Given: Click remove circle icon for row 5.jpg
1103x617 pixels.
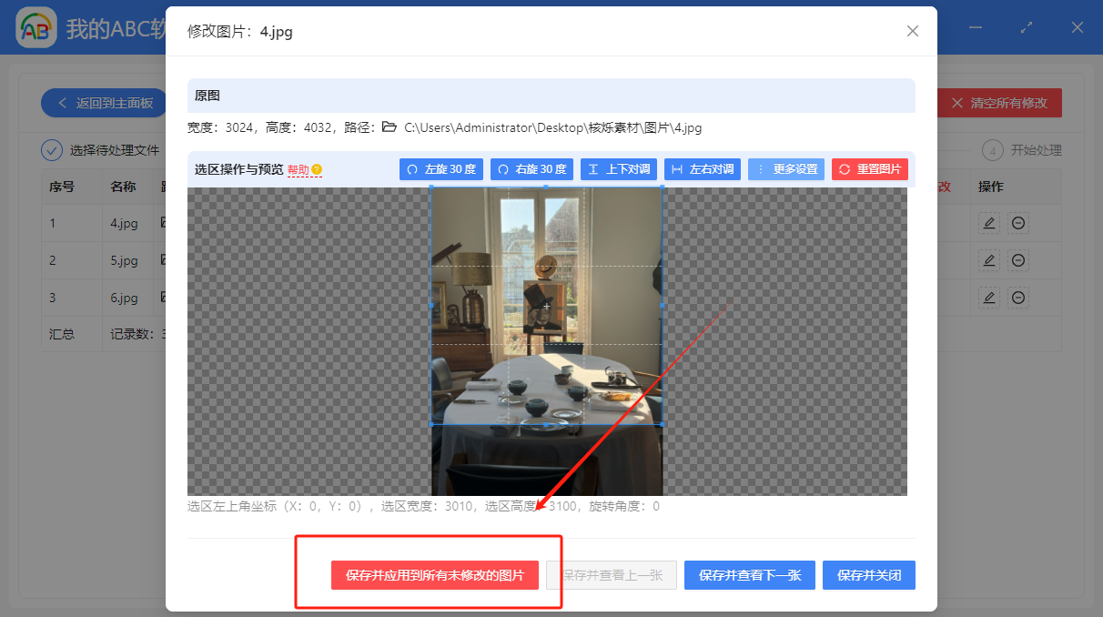Looking at the screenshot, I should point(1018,260).
